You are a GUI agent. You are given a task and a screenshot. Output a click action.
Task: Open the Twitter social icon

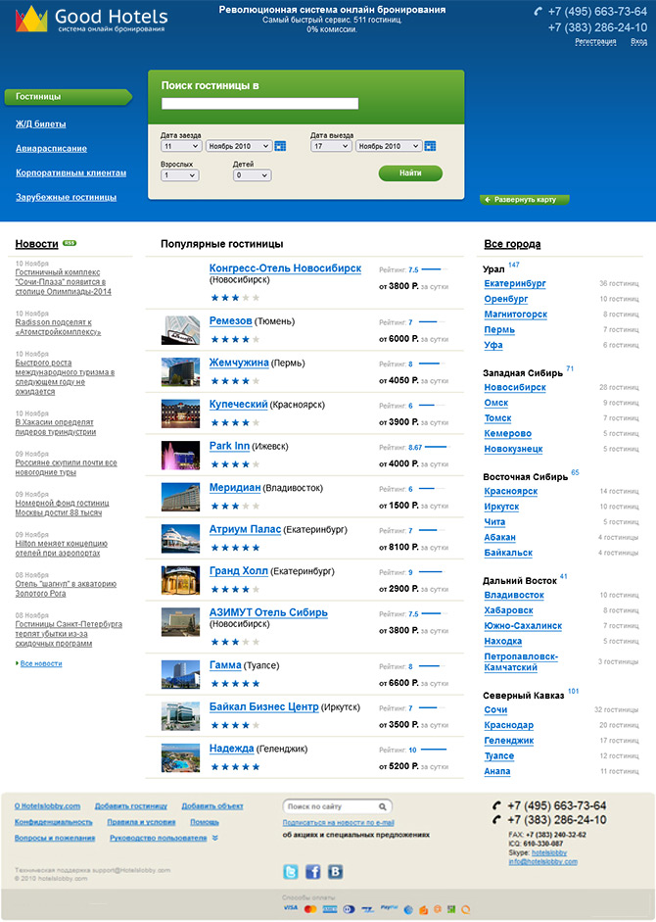coord(291,871)
